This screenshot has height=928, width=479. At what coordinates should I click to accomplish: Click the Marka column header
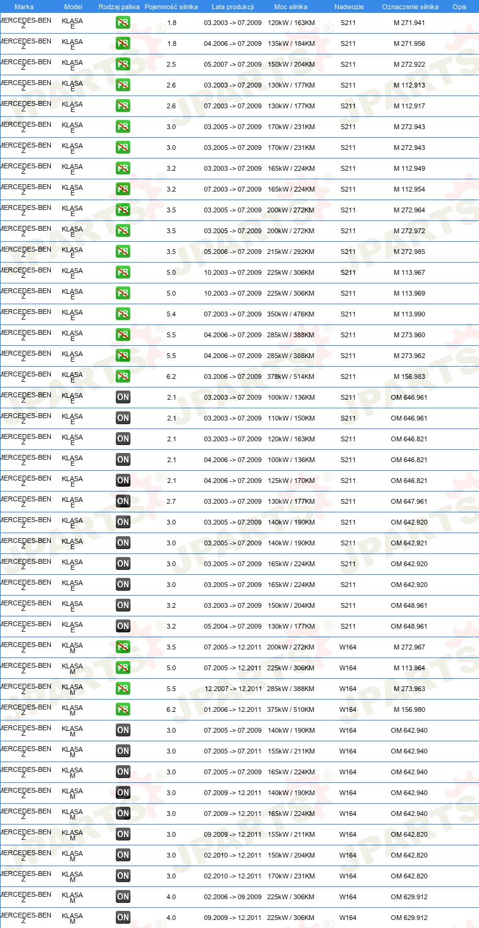click(24, 7)
